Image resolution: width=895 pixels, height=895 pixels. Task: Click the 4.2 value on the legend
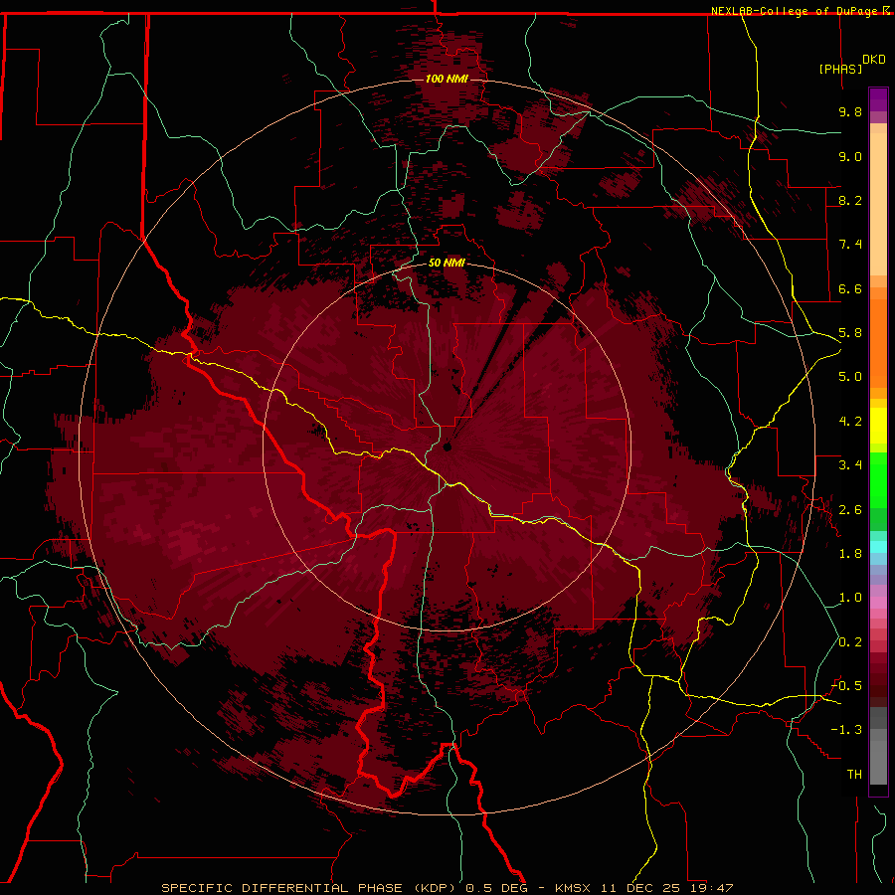click(x=850, y=422)
